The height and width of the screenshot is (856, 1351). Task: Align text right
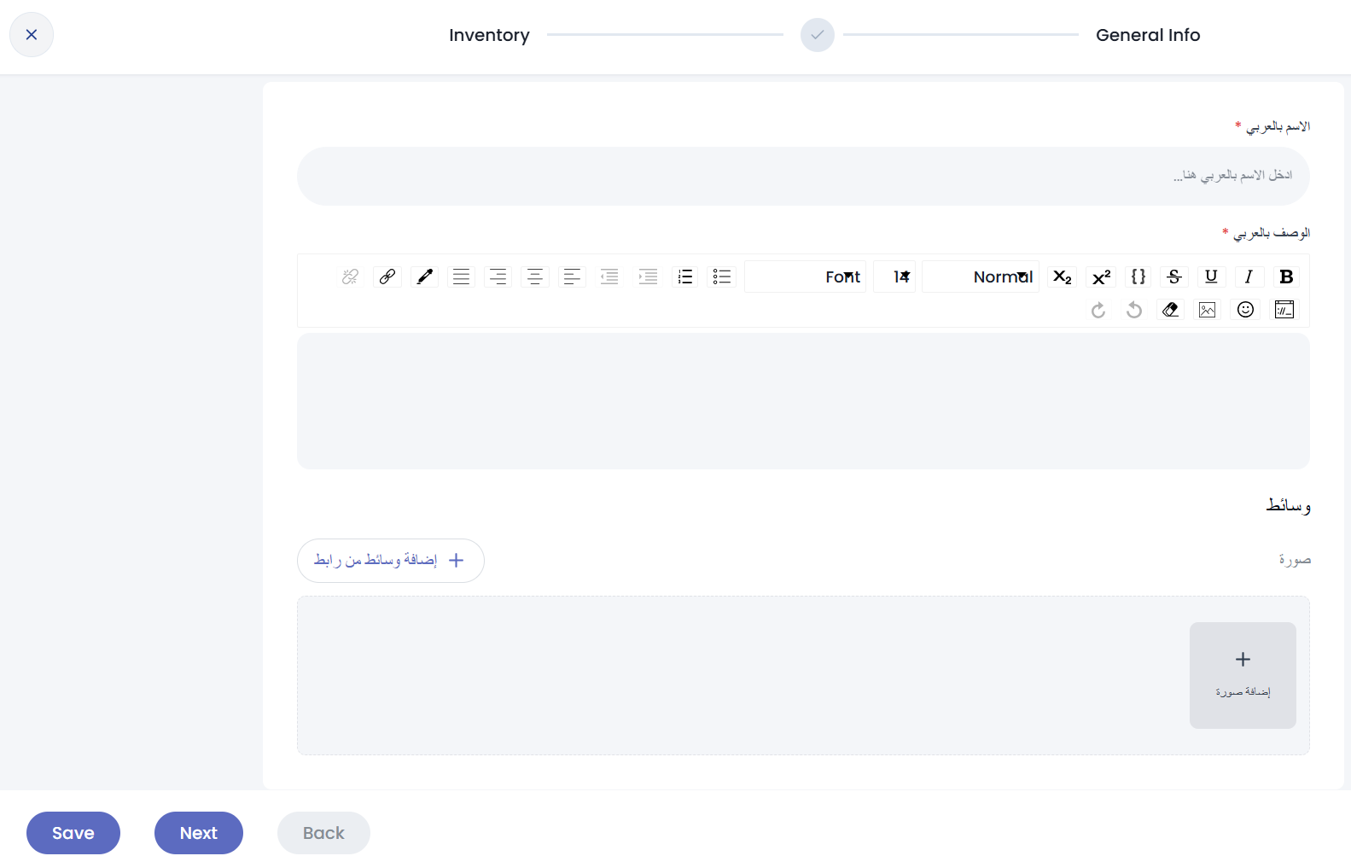pos(498,277)
